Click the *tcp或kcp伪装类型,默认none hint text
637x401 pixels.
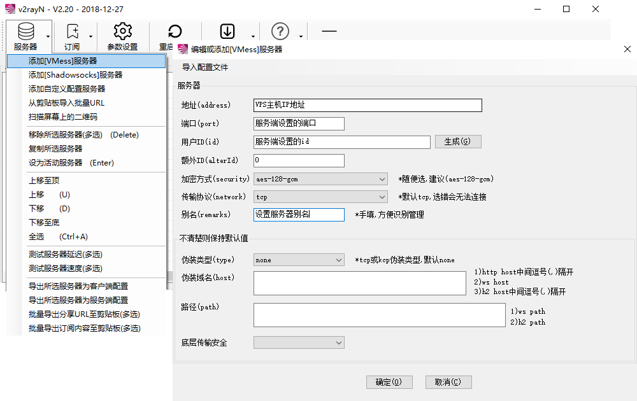click(x=404, y=260)
